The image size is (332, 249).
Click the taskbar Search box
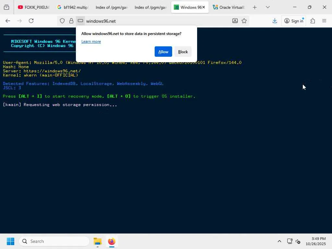tap(54, 241)
